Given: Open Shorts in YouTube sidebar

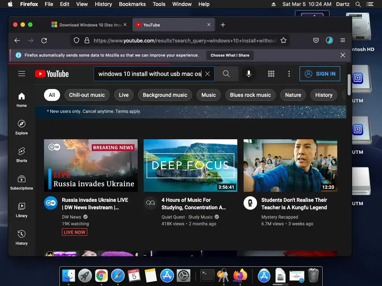Looking at the screenshot, I should pyautogui.click(x=21, y=155).
